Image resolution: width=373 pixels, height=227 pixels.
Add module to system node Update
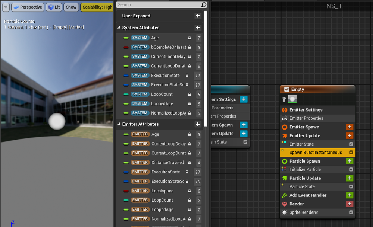[x=244, y=134]
